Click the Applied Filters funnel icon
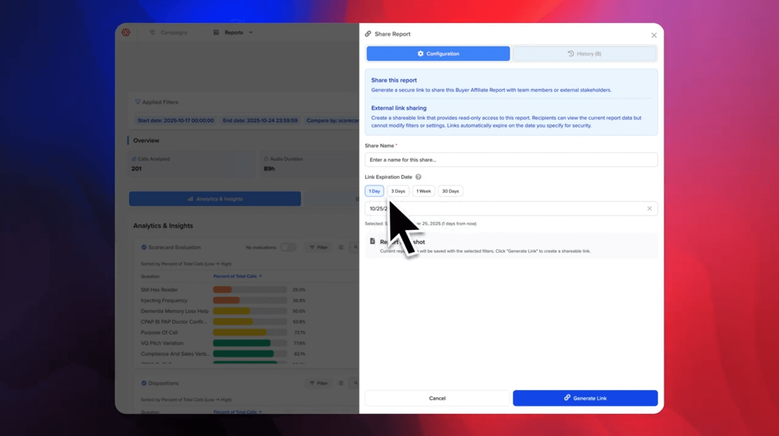 [138, 102]
